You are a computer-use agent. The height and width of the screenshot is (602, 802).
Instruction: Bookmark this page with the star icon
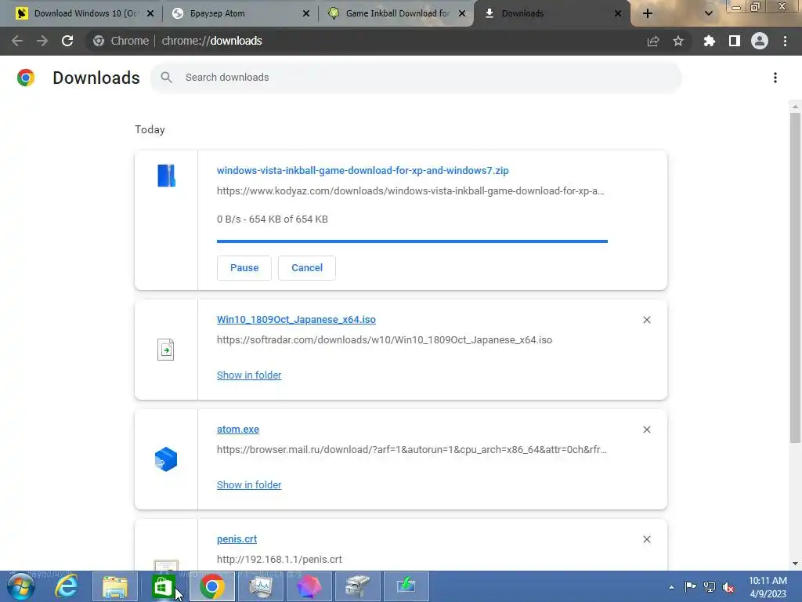click(678, 41)
